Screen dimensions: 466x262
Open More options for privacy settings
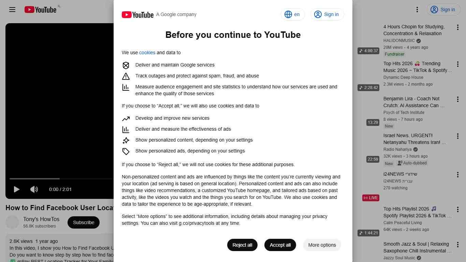322,245
